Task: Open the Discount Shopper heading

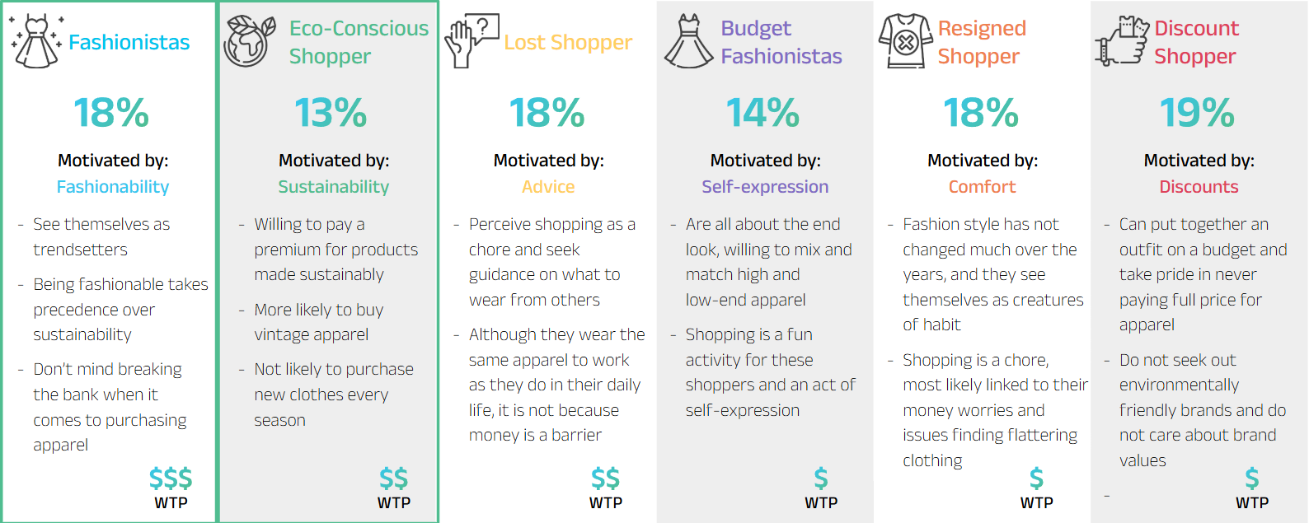Action: pyautogui.click(x=1196, y=42)
